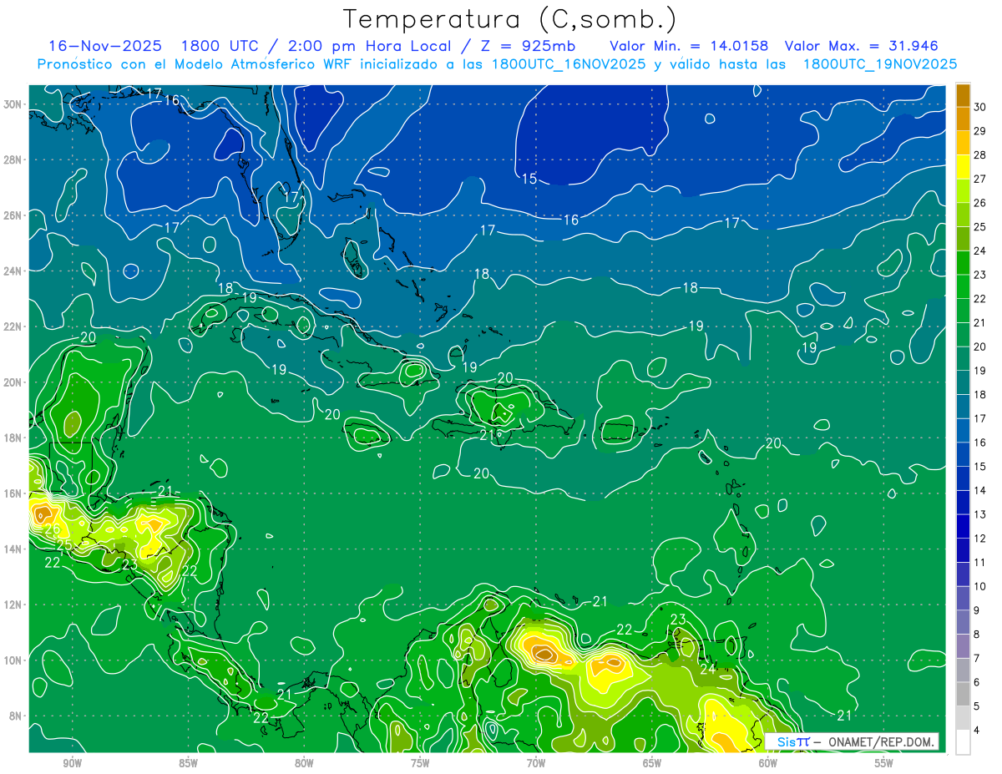Screen dimensions: 1002x774
Task: Click the 16N latitude axis label
Action: pyautogui.click(x=13, y=493)
